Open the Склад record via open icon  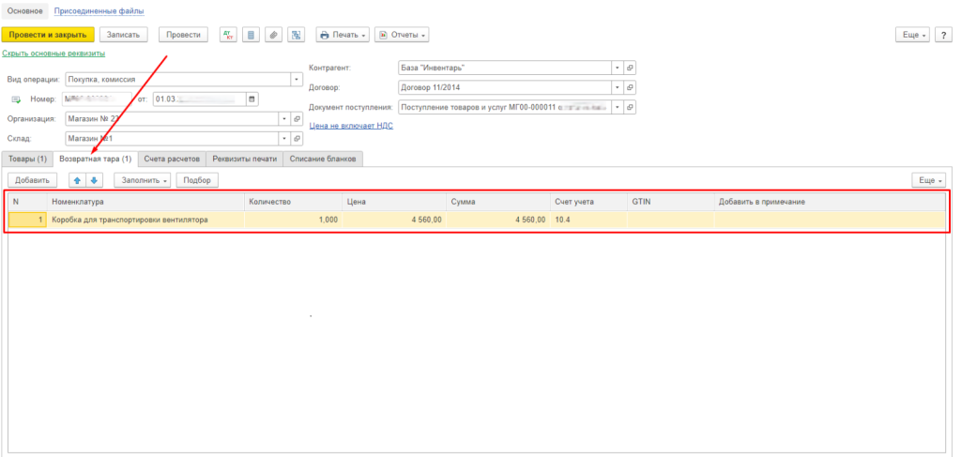click(x=297, y=139)
